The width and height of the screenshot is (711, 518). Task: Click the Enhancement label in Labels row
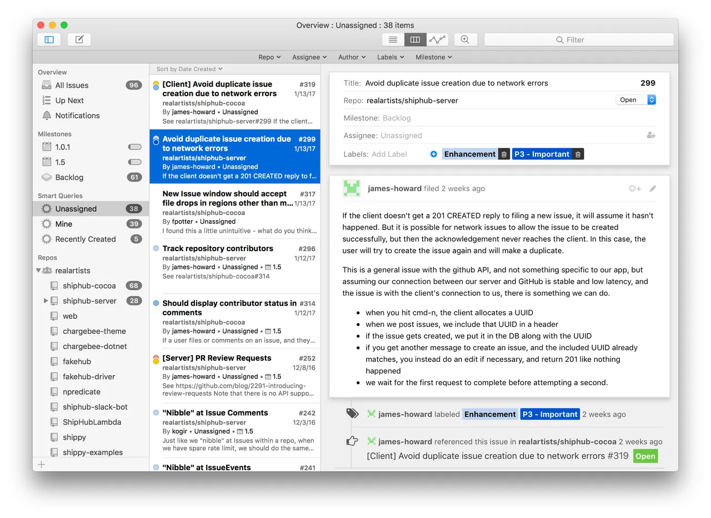coord(470,154)
